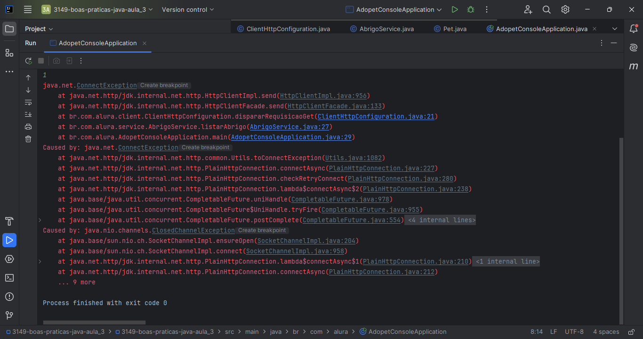Go up the stack trace arrow
Screen dimensions: 643x339
(x=28, y=78)
